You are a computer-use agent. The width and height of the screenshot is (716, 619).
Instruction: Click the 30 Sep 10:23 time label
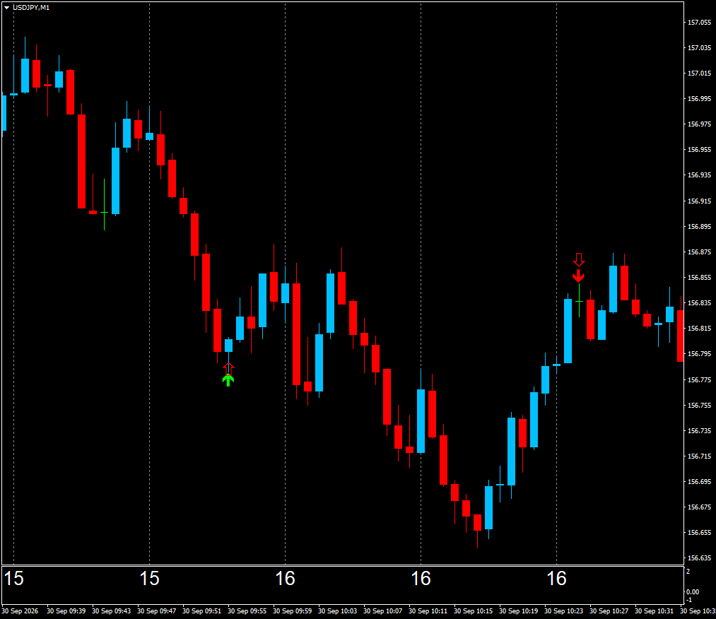point(563,611)
